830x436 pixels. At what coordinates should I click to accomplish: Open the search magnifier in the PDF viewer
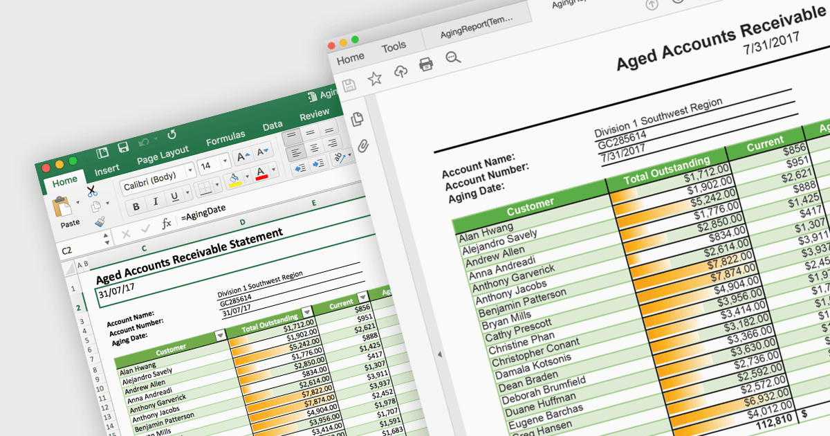(453, 57)
